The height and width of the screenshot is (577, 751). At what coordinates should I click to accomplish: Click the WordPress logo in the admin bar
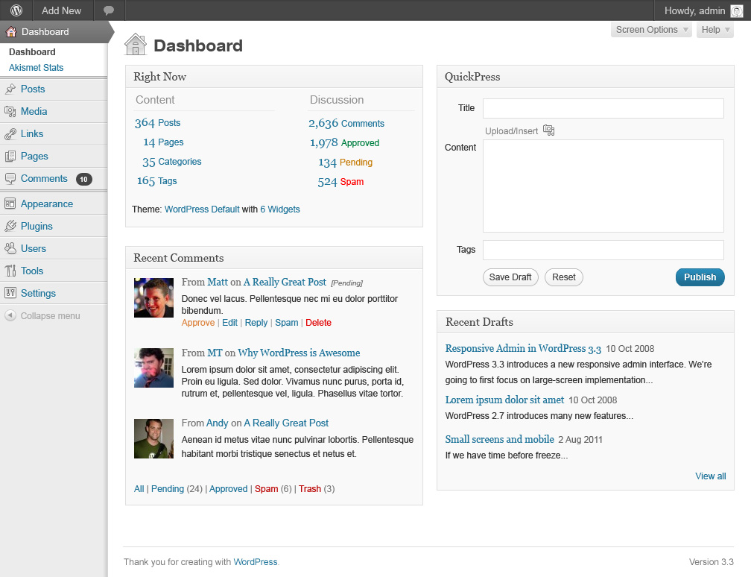16,10
